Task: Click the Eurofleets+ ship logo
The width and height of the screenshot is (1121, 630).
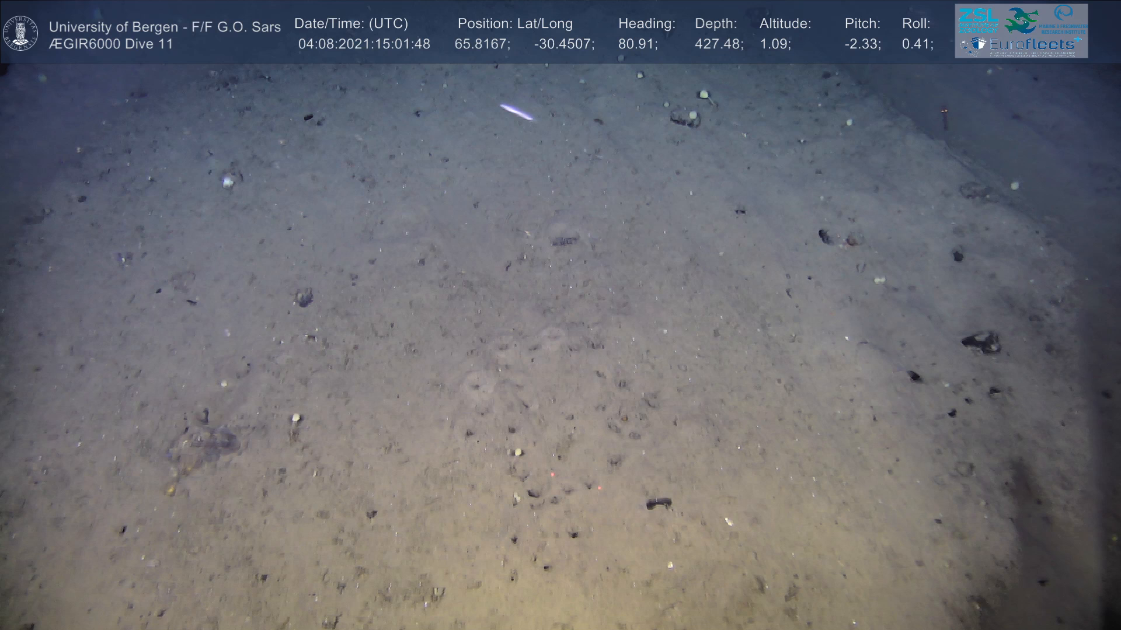Action: (x=973, y=45)
